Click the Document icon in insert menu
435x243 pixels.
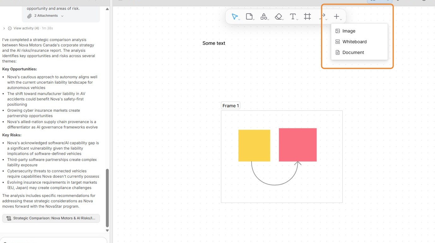coord(338,52)
